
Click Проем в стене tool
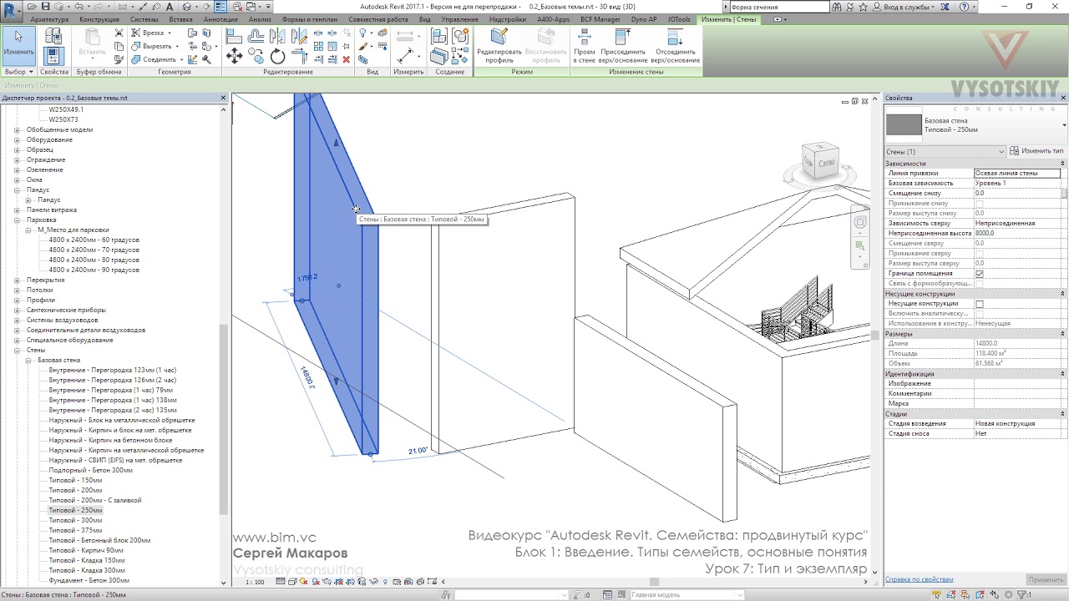[x=585, y=46]
